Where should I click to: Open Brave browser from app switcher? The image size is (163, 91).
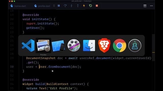coord(104,45)
